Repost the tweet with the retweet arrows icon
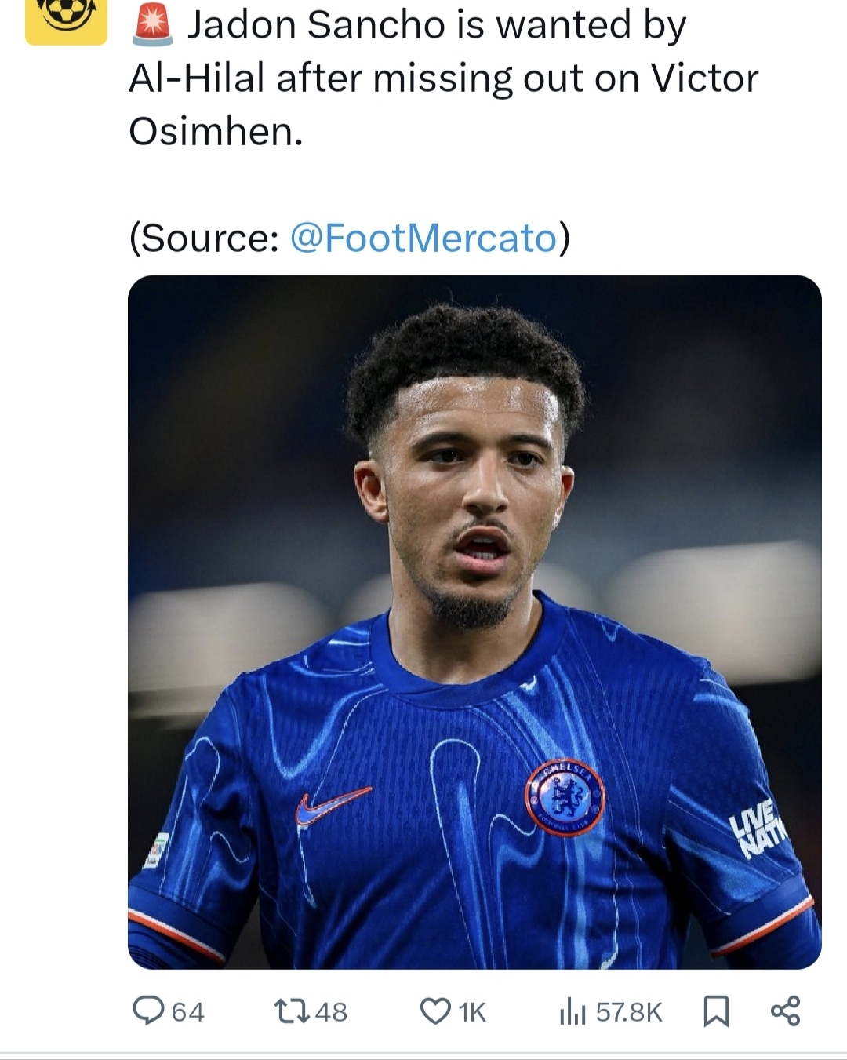Viewport: 847px width, 1060px height. pos(291,1011)
